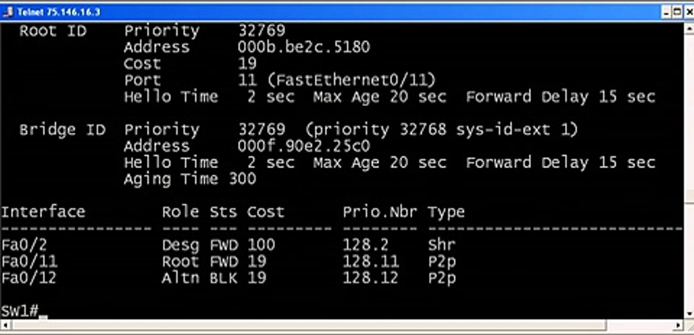The height and width of the screenshot is (335, 694).
Task: Click 'Shr' type of Fa0/2
Action: coord(442,245)
